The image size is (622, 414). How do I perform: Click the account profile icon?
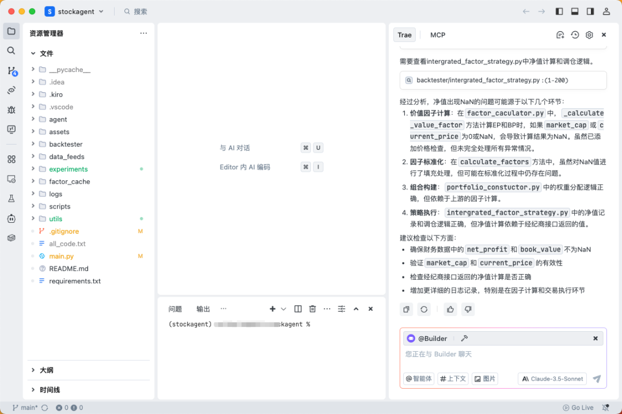(606, 12)
